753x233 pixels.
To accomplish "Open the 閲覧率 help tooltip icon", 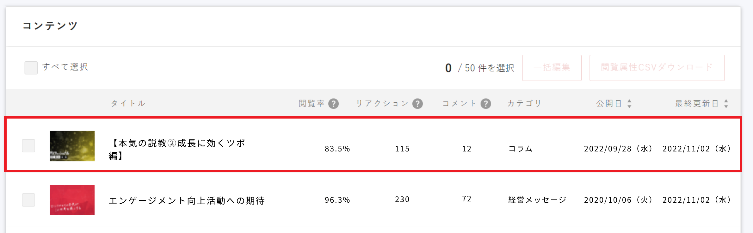I will click(x=334, y=103).
